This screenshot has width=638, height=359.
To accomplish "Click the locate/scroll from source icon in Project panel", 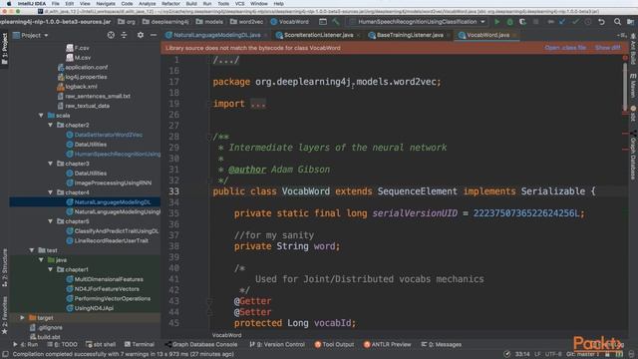I will [x=111, y=36].
